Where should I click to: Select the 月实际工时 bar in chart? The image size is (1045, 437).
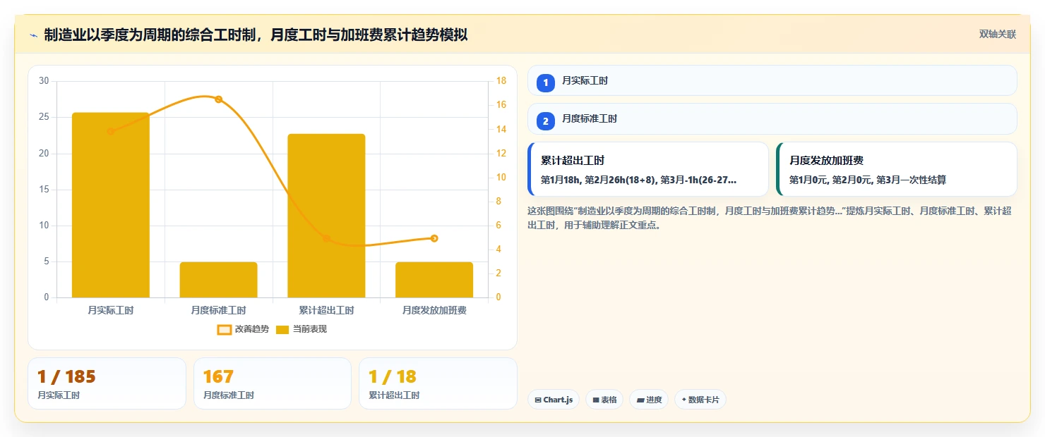pyautogui.click(x=111, y=205)
